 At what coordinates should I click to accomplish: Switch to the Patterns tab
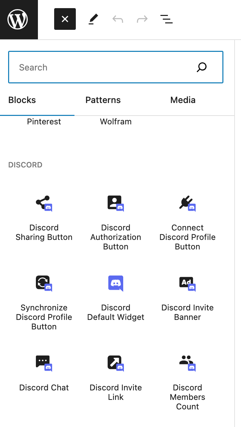pyautogui.click(x=103, y=100)
